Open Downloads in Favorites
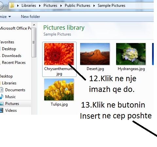 [x=11, y=56]
